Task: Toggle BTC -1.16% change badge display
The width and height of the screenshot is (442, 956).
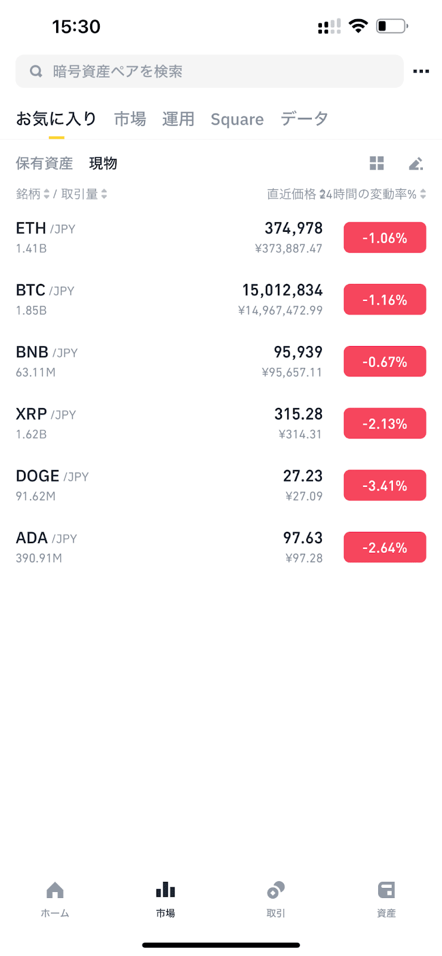Action: click(385, 300)
